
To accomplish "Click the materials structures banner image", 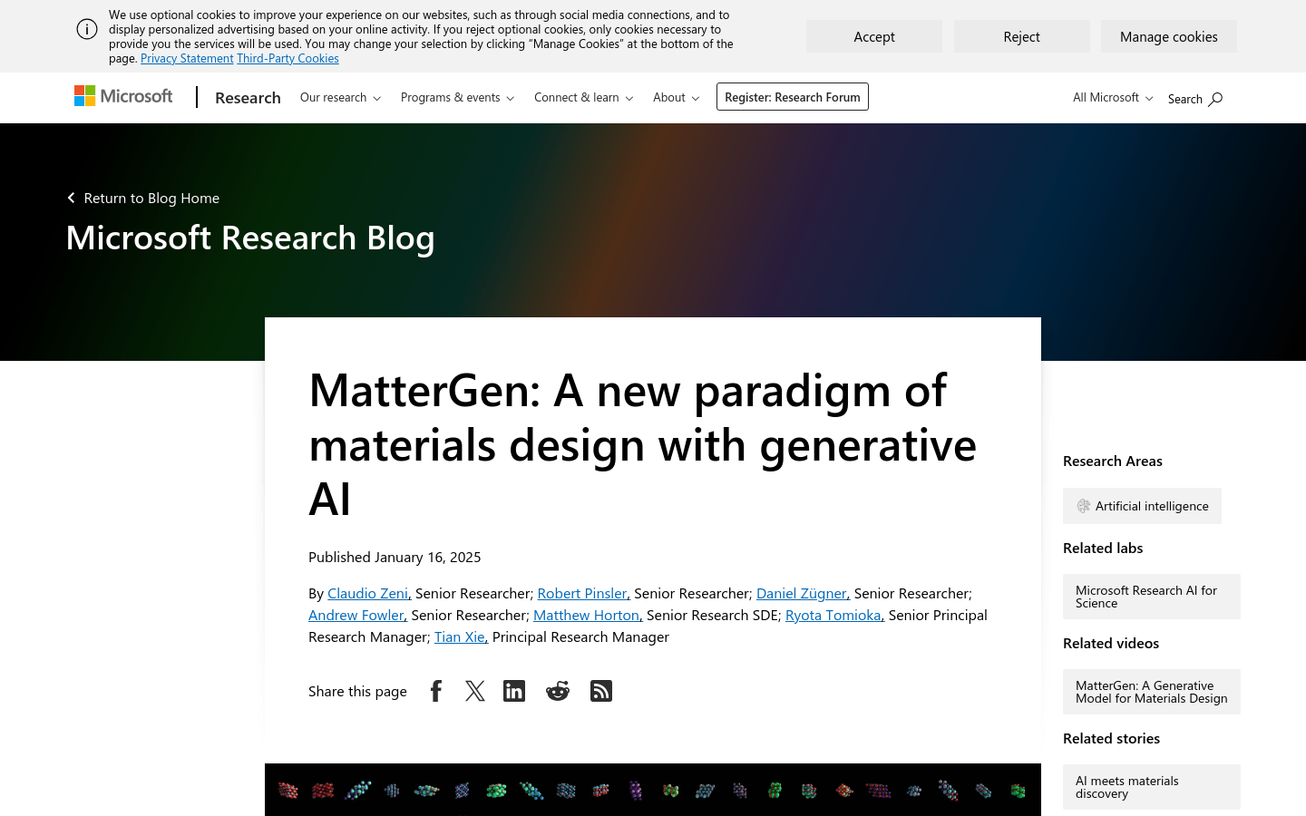I will (653, 790).
